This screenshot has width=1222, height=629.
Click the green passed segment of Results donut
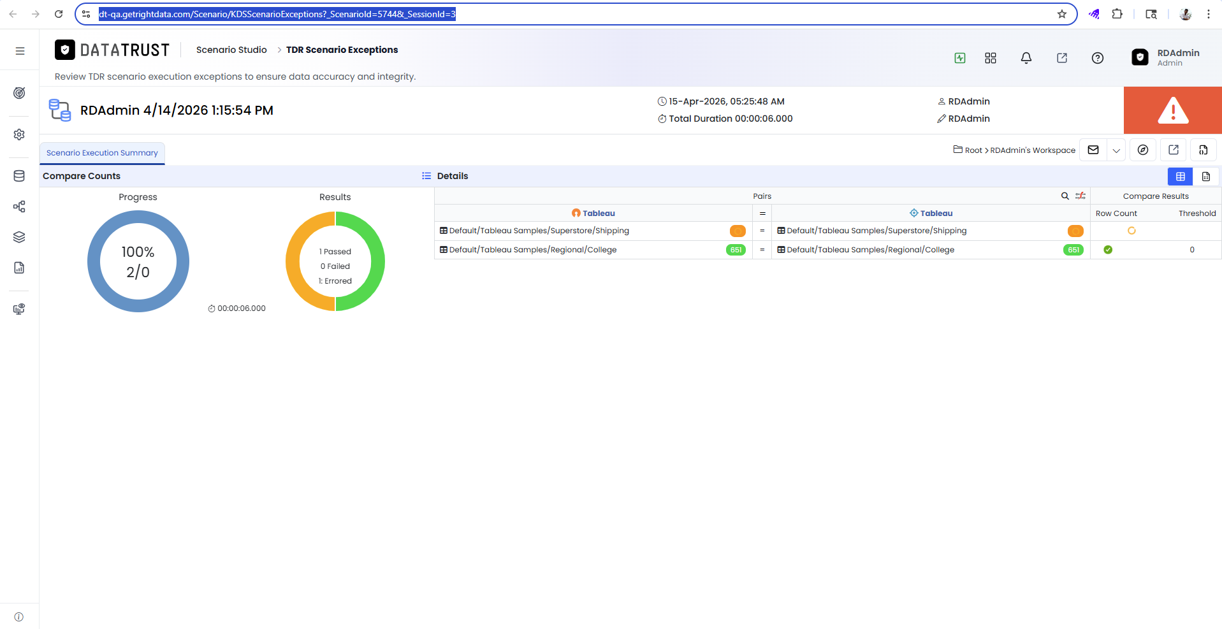(378, 261)
